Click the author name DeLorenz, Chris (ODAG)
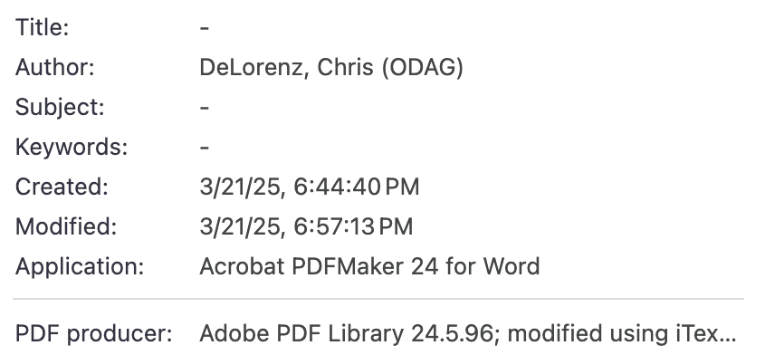The height and width of the screenshot is (355, 765). pyautogui.click(x=331, y=67)
